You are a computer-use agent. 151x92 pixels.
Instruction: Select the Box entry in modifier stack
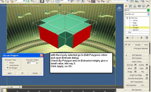coord(130,32)
